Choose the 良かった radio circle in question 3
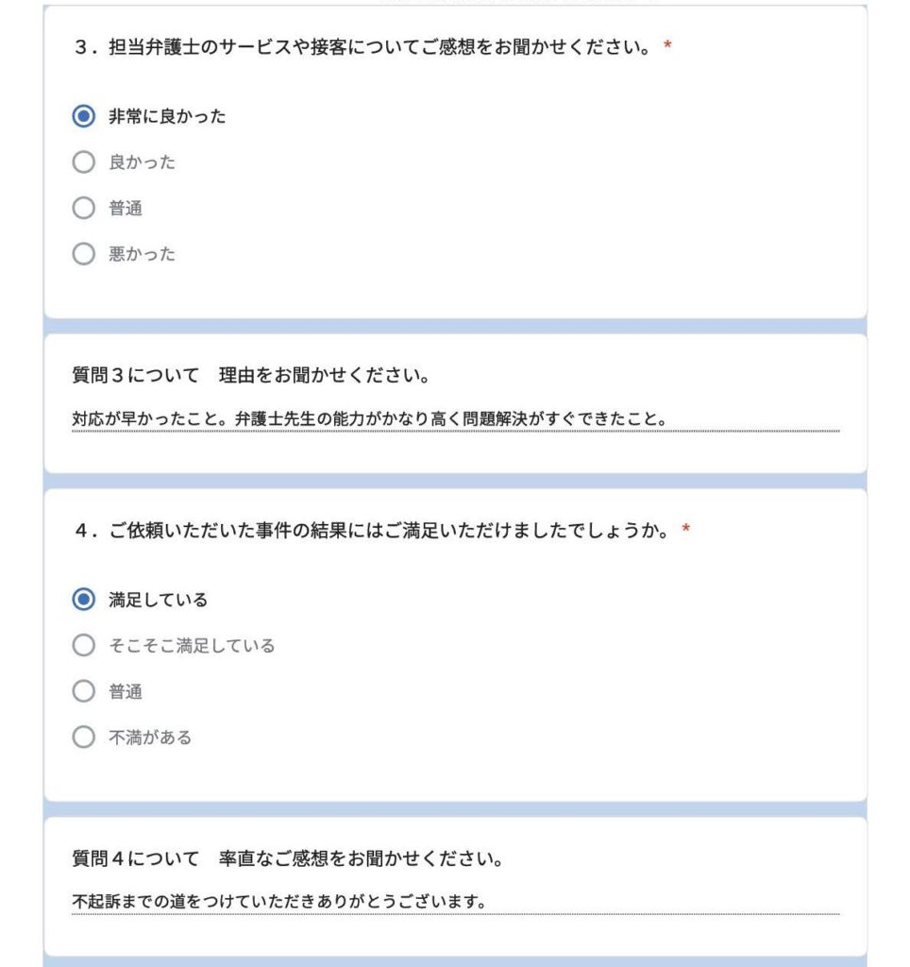910x967 pixels. 84,162
